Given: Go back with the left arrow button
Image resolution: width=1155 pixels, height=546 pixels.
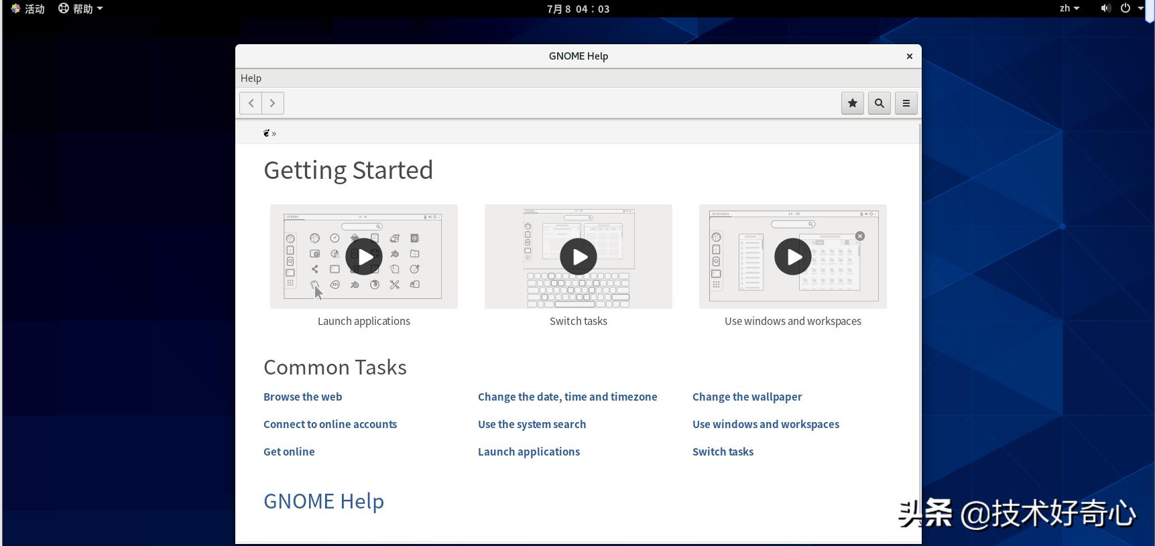Looking at the screenshot, I should [x=251, y=103].
